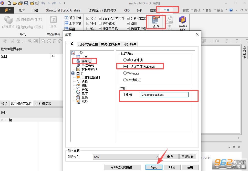This screenshot has width=248, height=171.
Task: Click the undo arrow icon
Action: [43, 3]
